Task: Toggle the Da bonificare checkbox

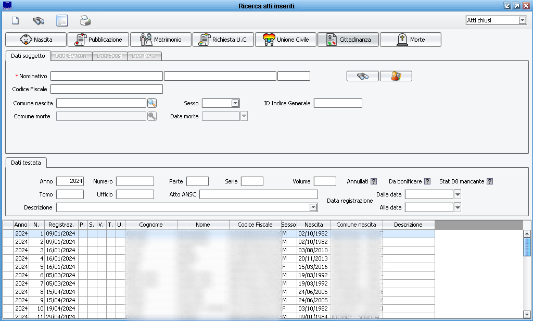Action: tap(427, 181)
